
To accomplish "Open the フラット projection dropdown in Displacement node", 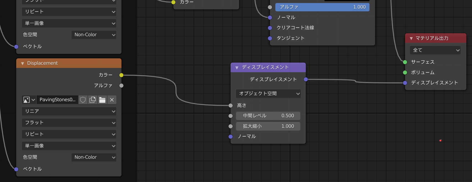I will pyautogui.click(x=69, y=123).
